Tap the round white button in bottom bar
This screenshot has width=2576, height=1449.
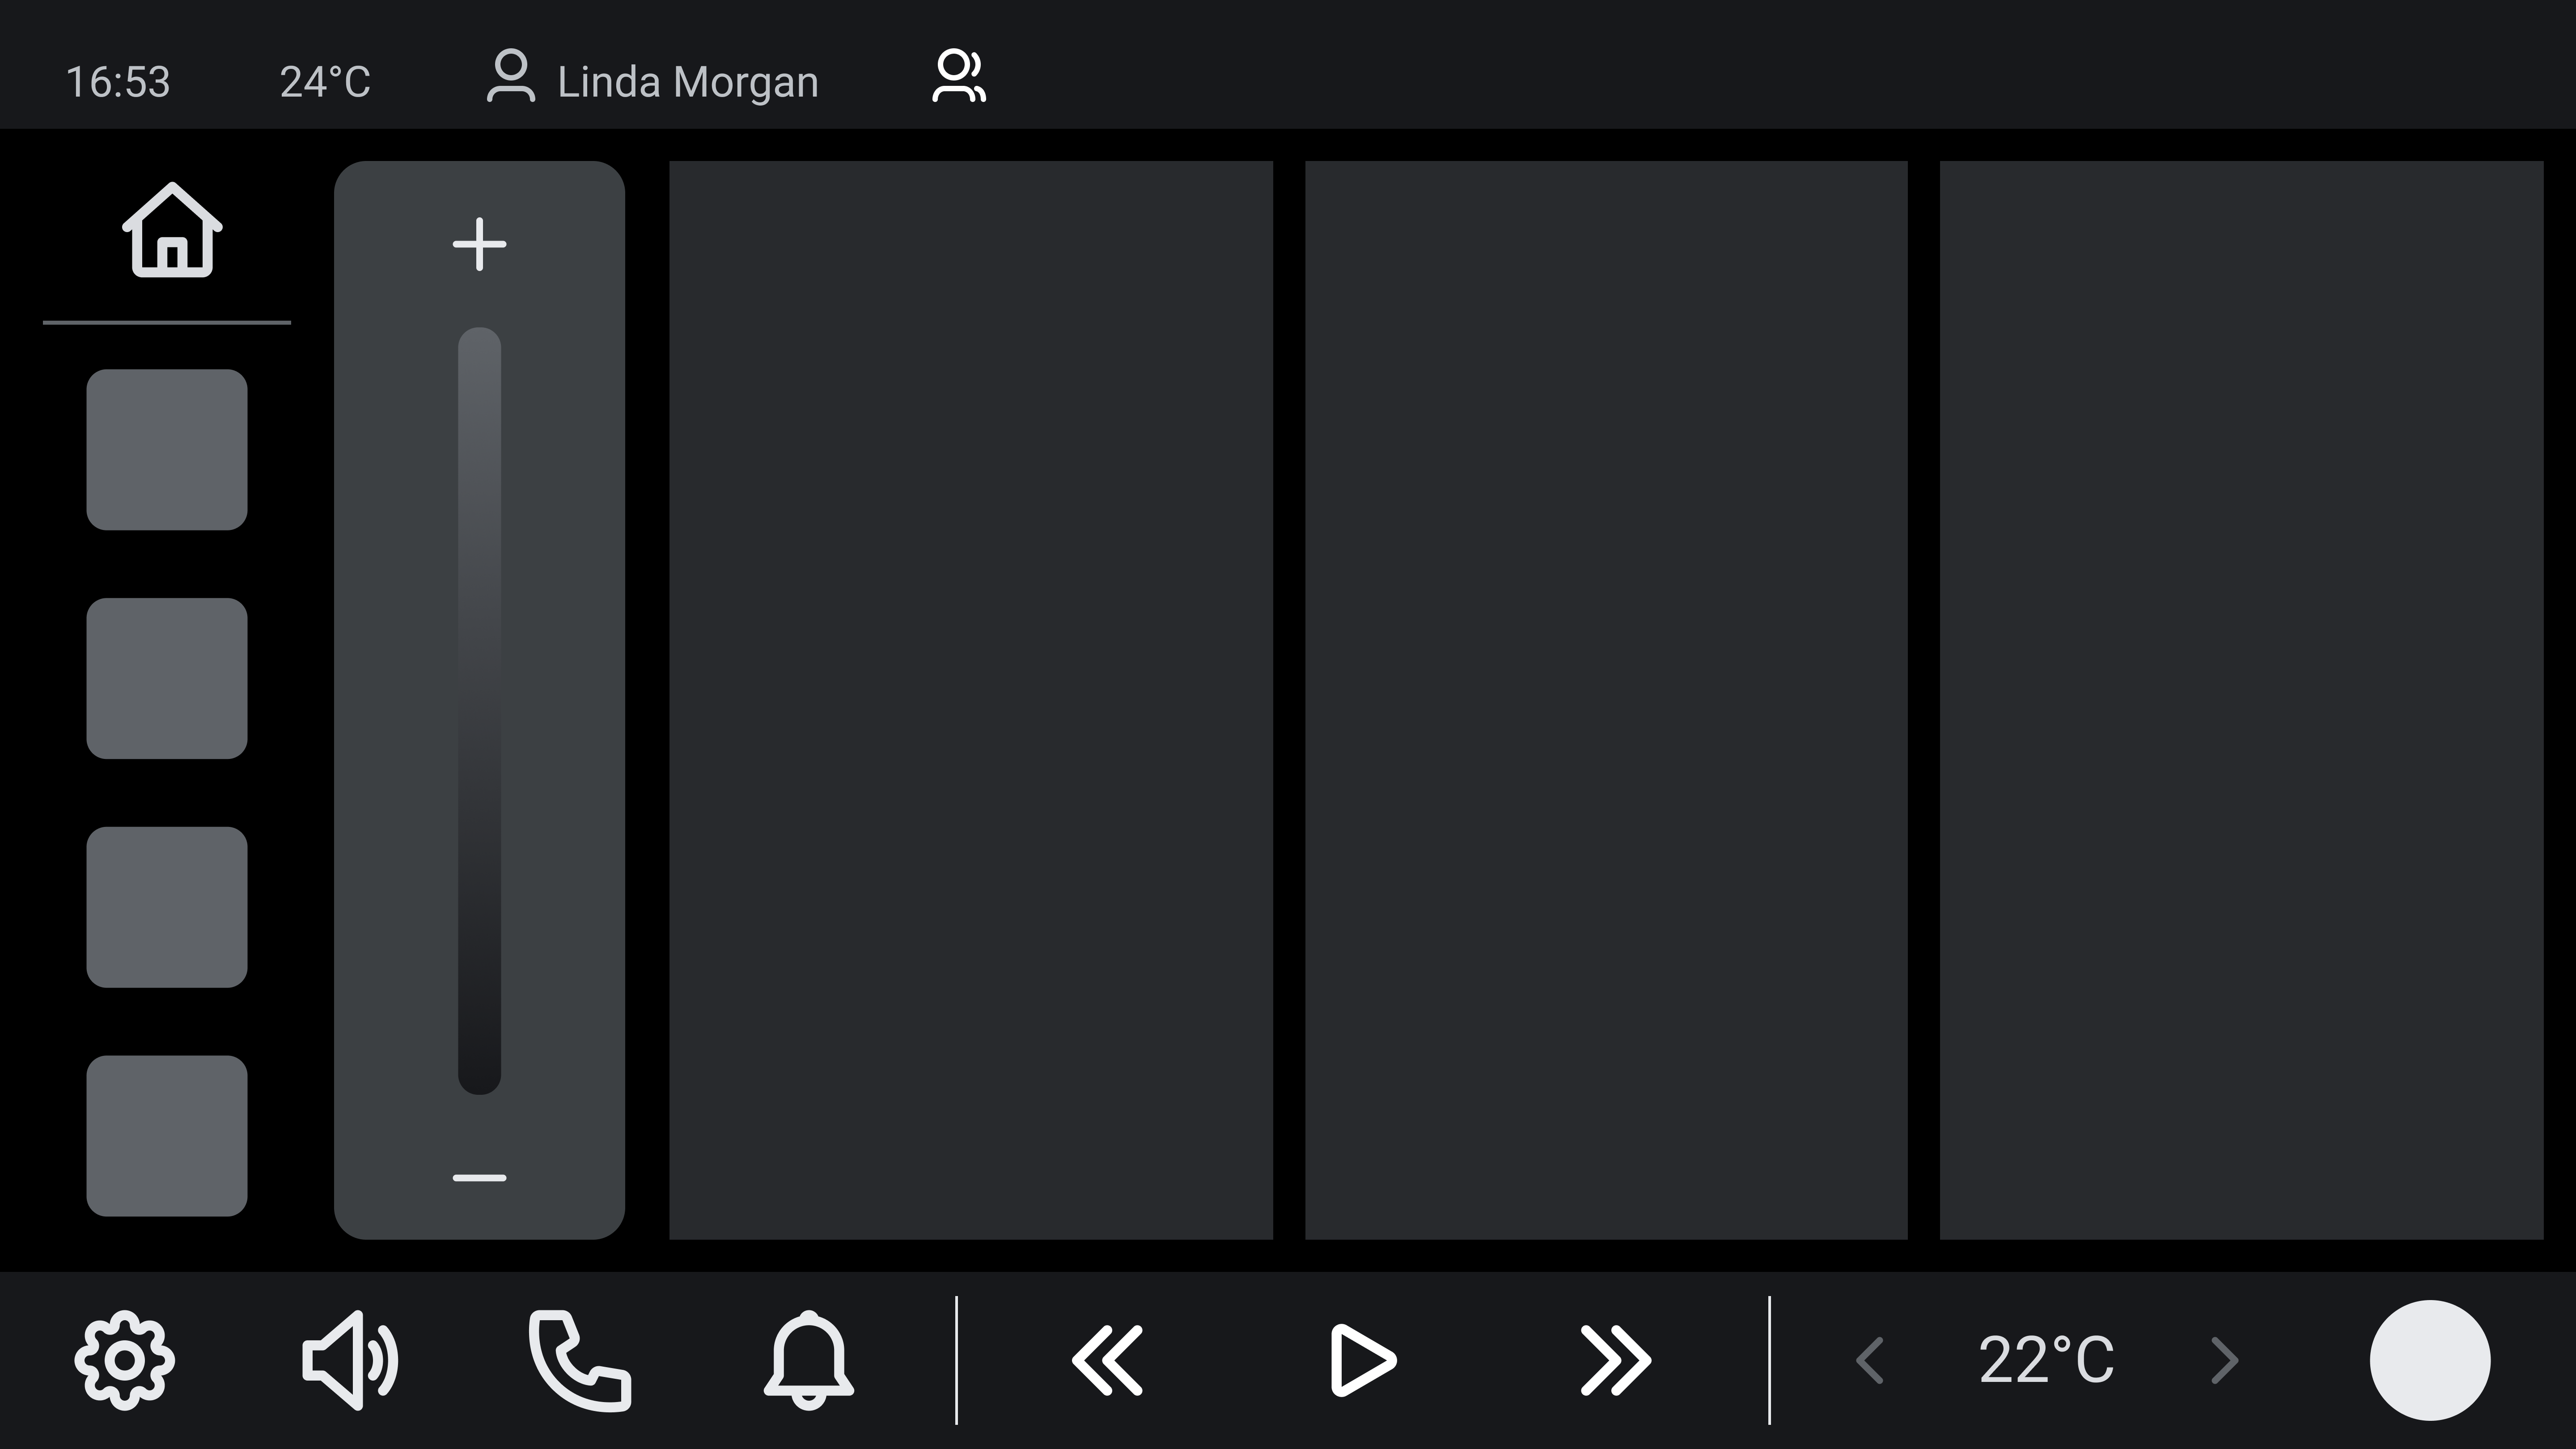(2430, 1360)
